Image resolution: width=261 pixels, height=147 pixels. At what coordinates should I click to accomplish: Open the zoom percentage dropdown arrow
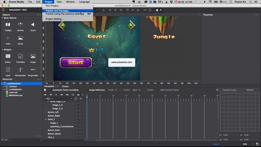tap(253, 144)
